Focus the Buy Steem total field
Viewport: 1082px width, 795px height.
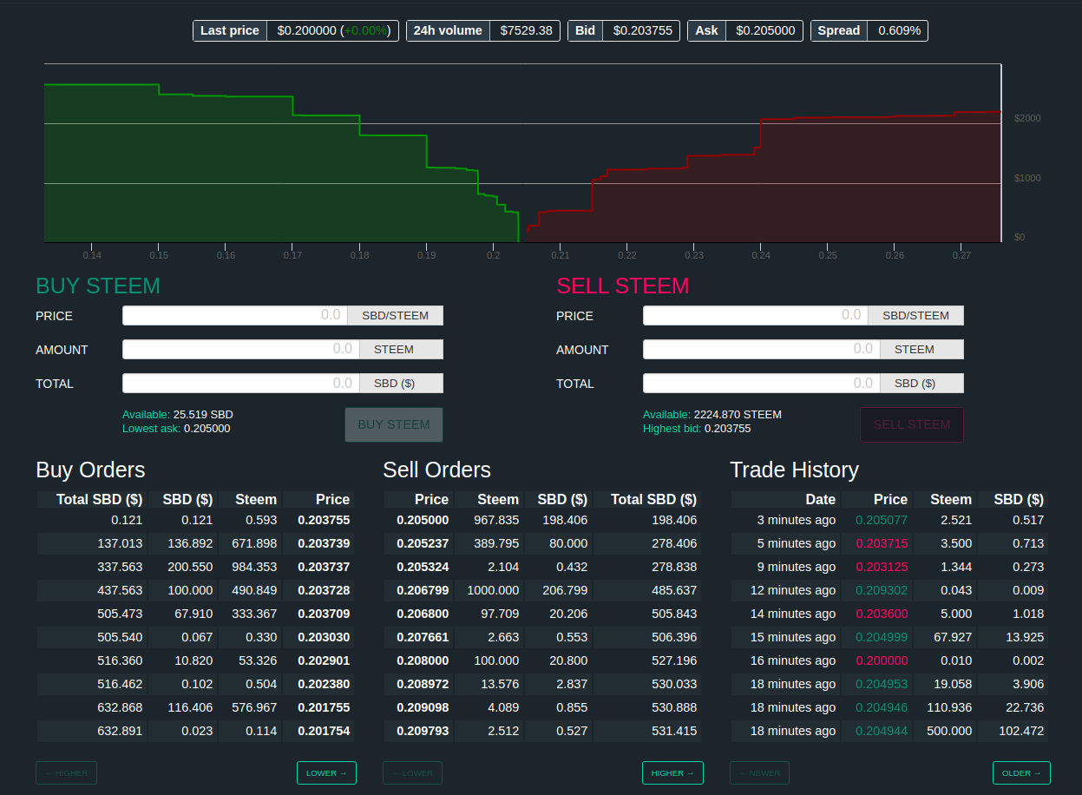click(x=239, y=383)
